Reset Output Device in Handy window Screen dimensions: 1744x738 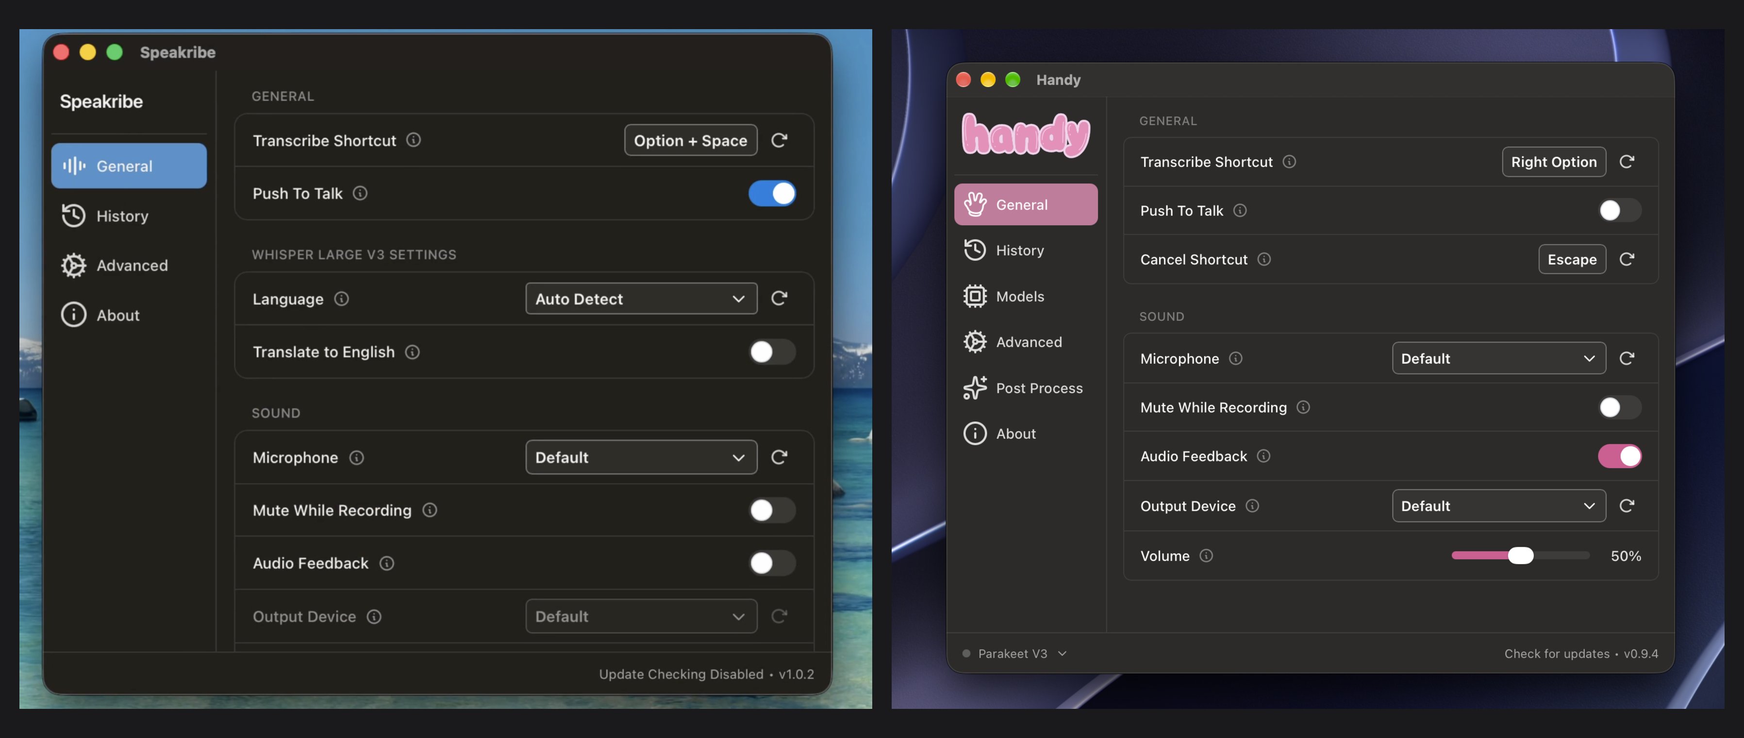[x=1627, y=506]
